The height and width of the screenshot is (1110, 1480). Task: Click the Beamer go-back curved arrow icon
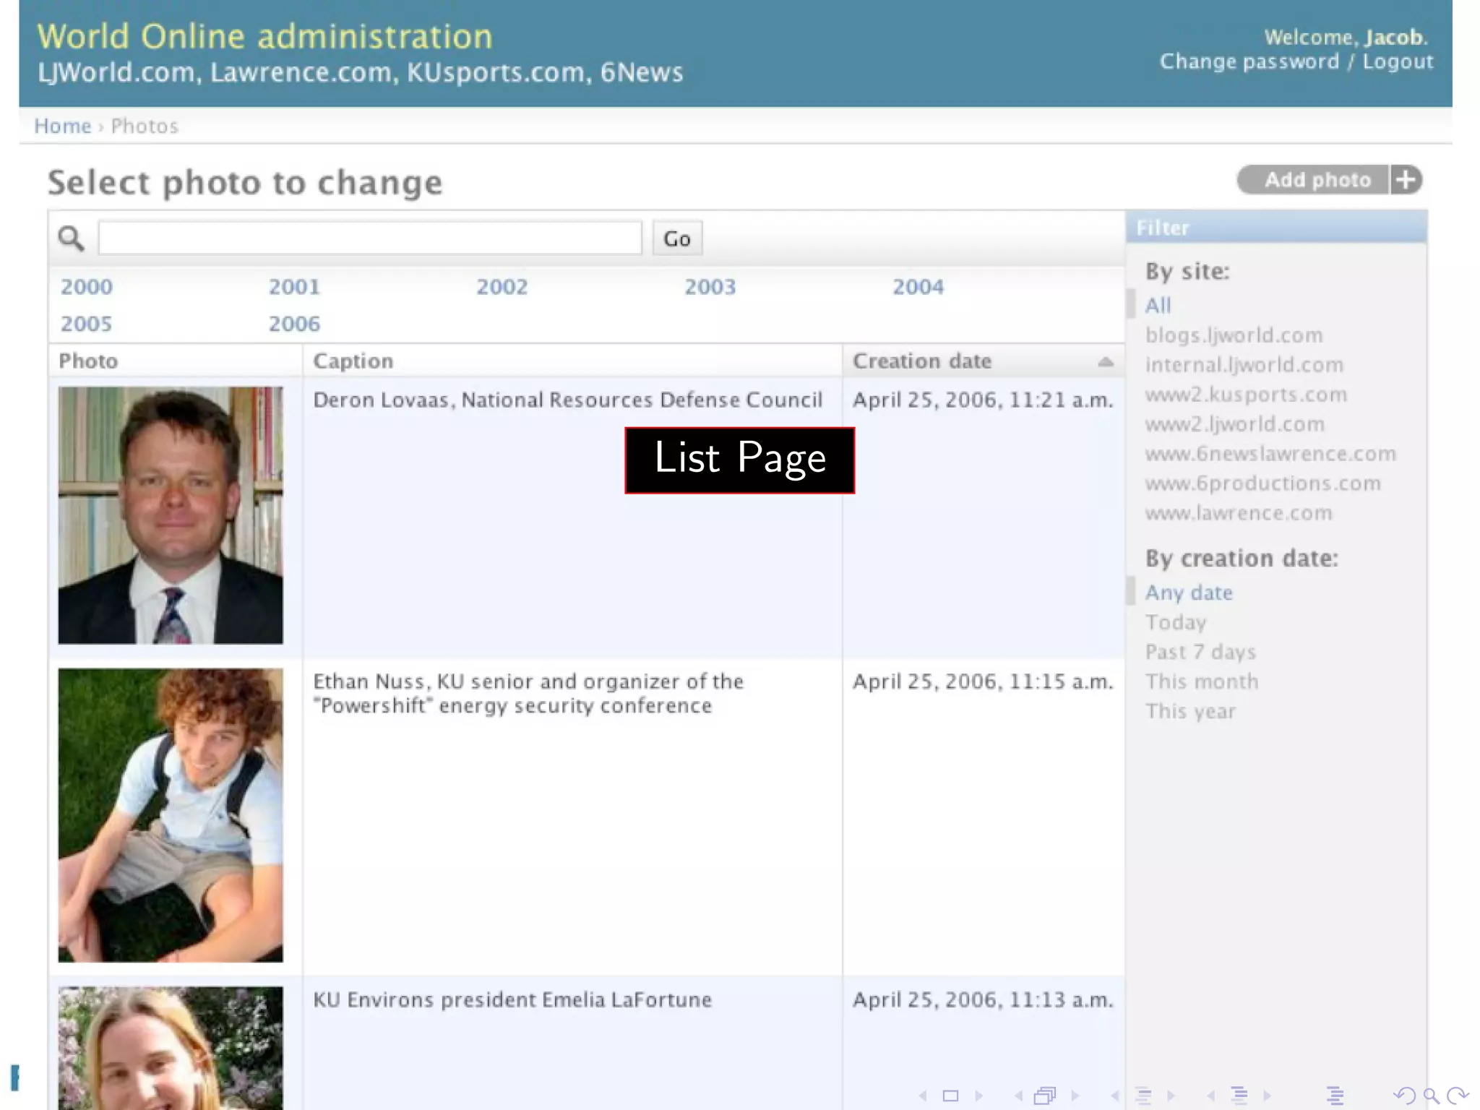1404,1096
